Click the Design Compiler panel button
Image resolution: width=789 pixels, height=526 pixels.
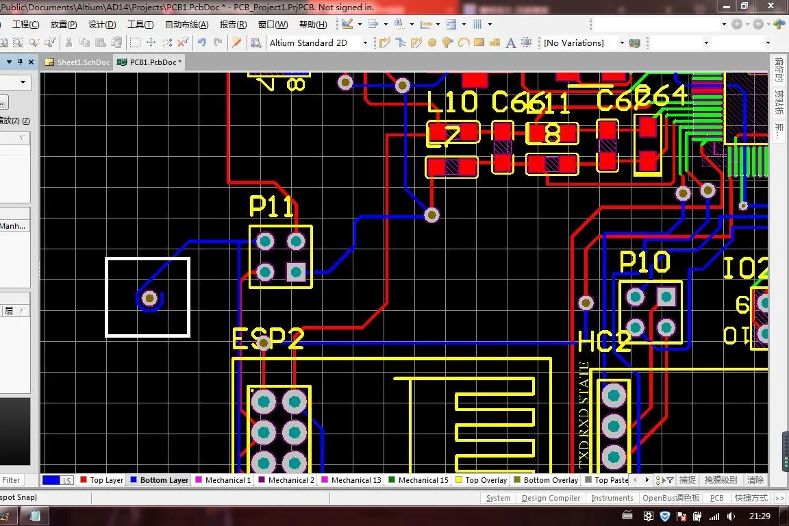(551, 498)
